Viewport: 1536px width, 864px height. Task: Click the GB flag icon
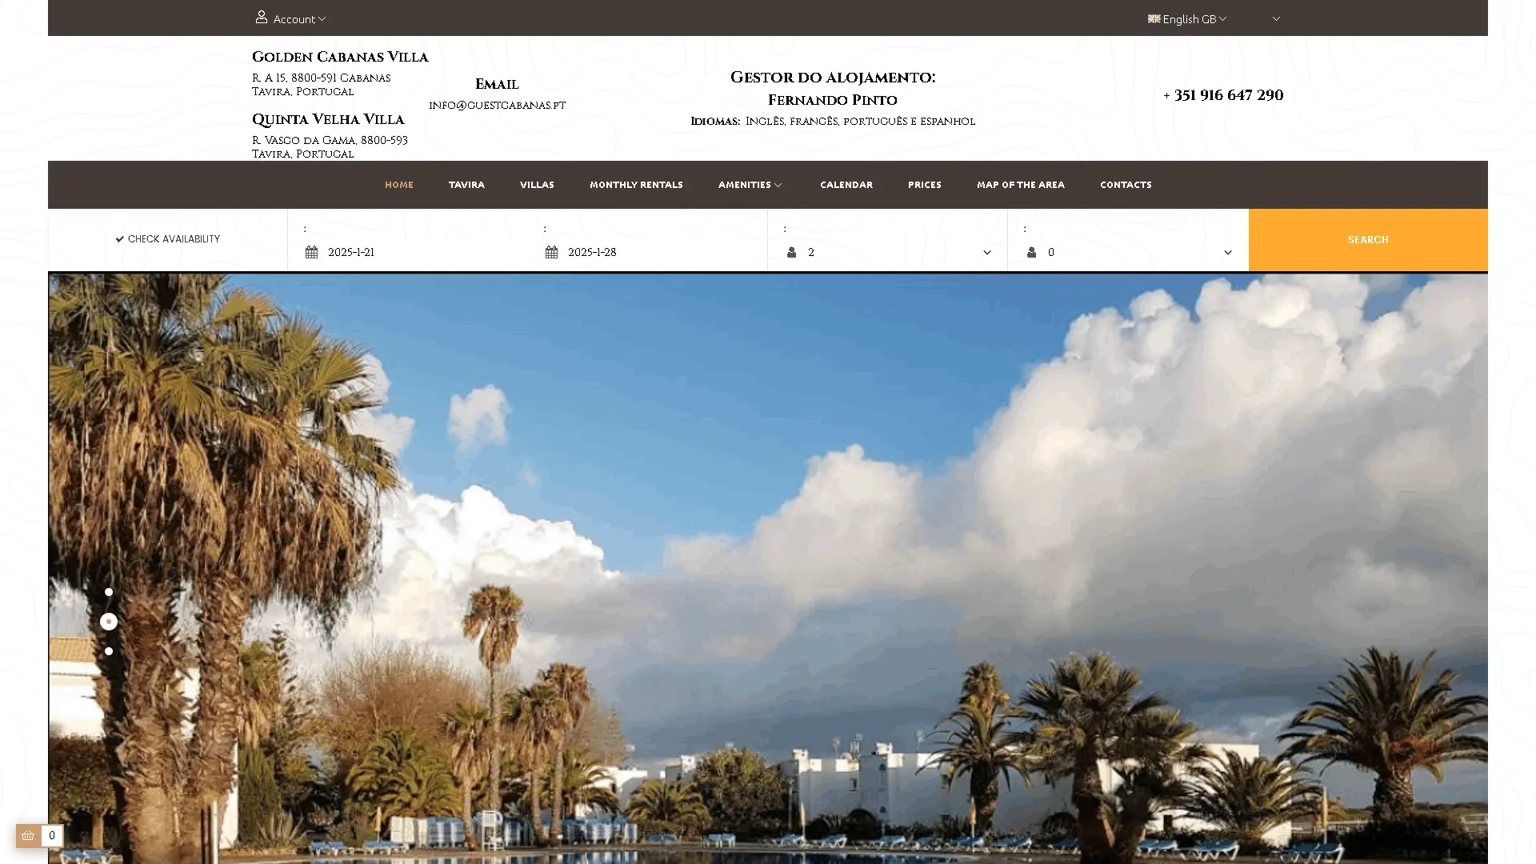pyautogui.click(x=1154, y=18)
